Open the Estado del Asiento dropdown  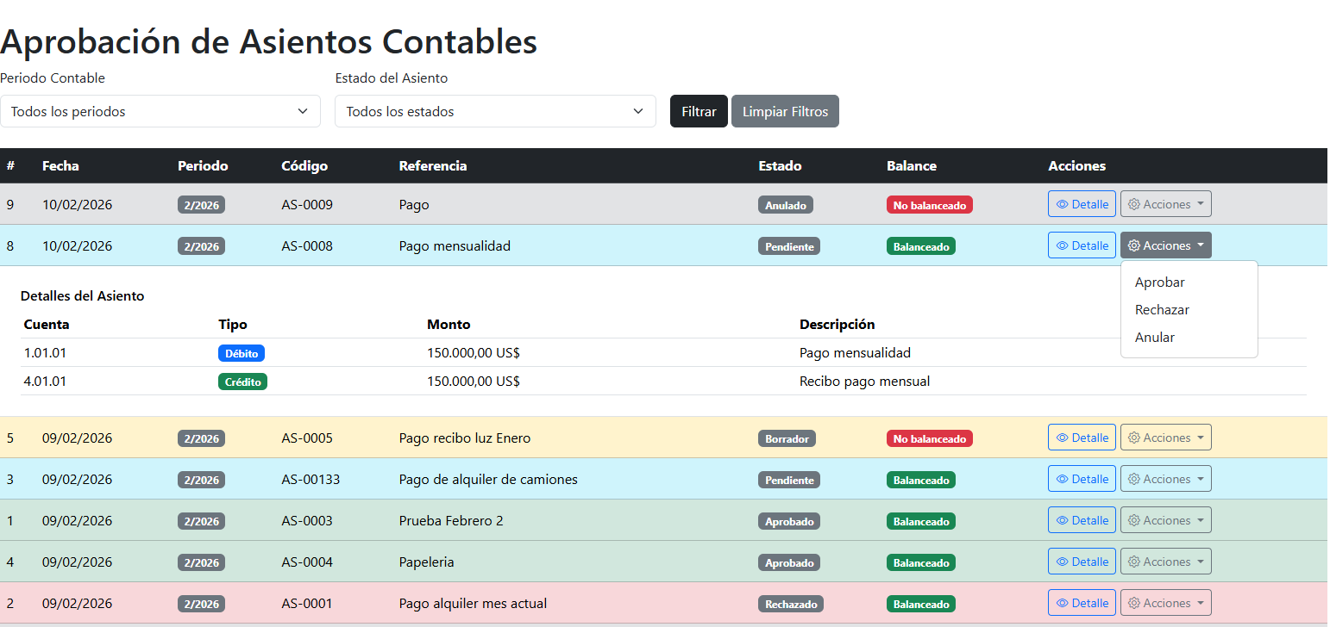(495, 111)
